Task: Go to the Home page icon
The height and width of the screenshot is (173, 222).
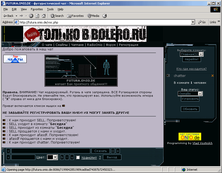Action: [44, 16]
